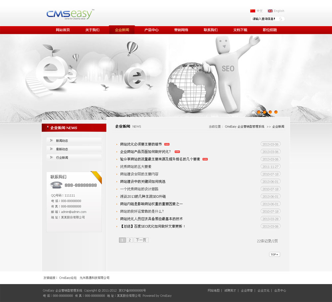Click the 'new' badge beside 网站优化必须要主要的细节
The image size is (332, 302).
(167, 144)
